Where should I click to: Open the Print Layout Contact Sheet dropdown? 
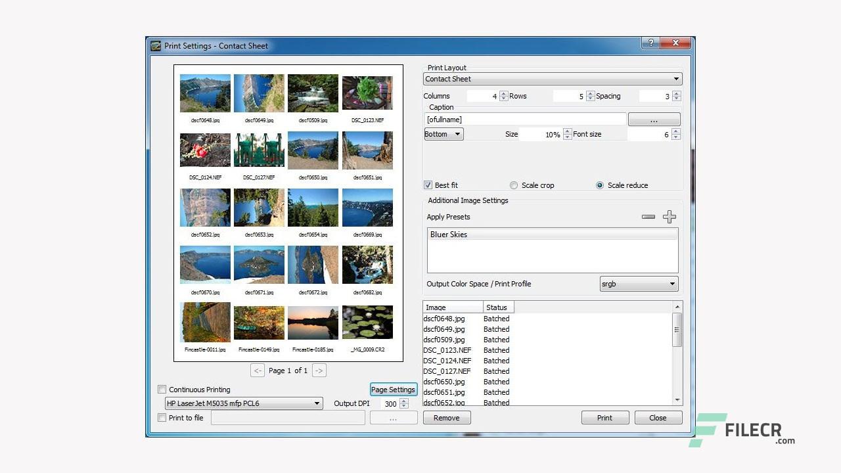coord(553,79)
